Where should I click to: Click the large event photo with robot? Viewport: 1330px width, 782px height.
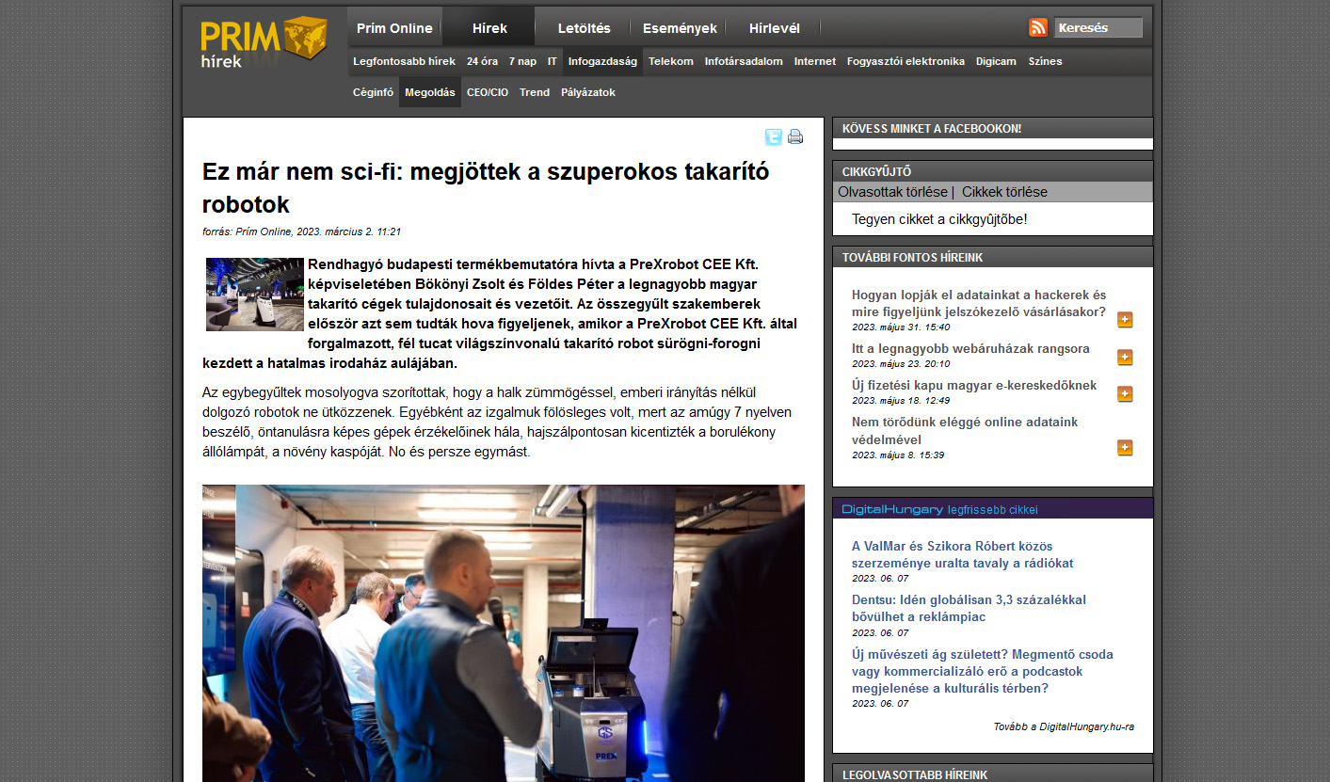click(504, 633)
